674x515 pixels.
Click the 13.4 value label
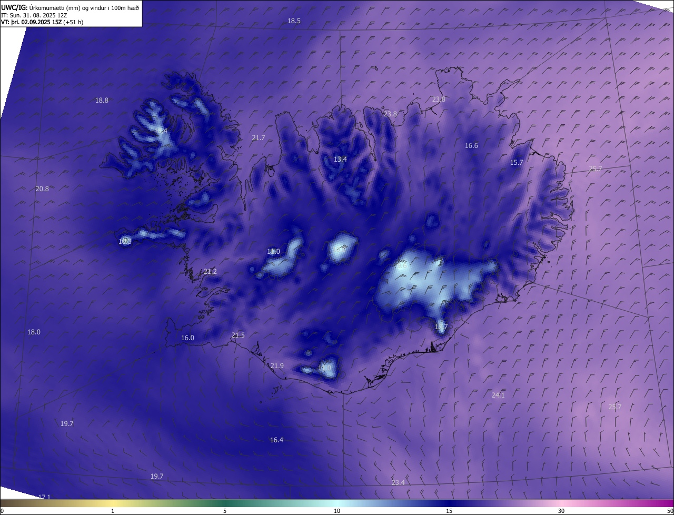[340, 159]
